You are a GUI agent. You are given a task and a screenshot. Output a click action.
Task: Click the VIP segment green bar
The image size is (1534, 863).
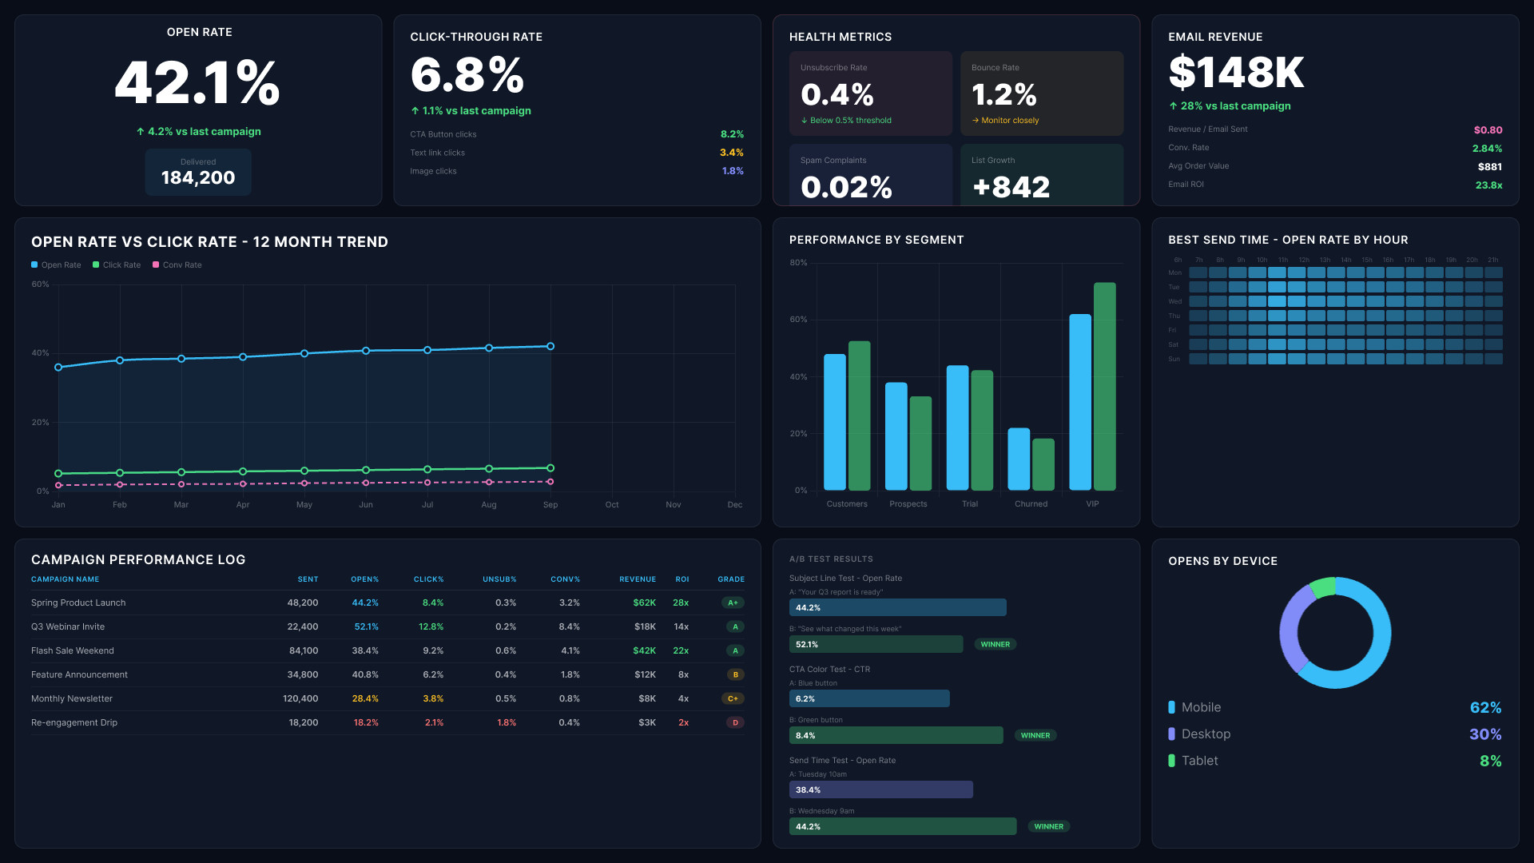[x=1104, y=386]
